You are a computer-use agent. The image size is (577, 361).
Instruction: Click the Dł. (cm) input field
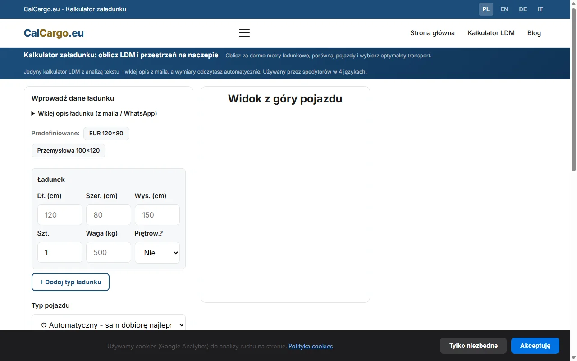(x=60, y=215)
